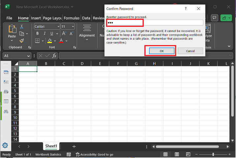This screenshot has width=236, height=158.
Task: Open settings gear in left sidebar
Action: coord(5,145)
